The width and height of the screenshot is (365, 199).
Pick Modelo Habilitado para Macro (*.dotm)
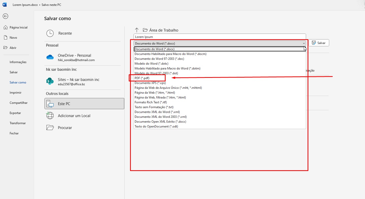point(220,68)
